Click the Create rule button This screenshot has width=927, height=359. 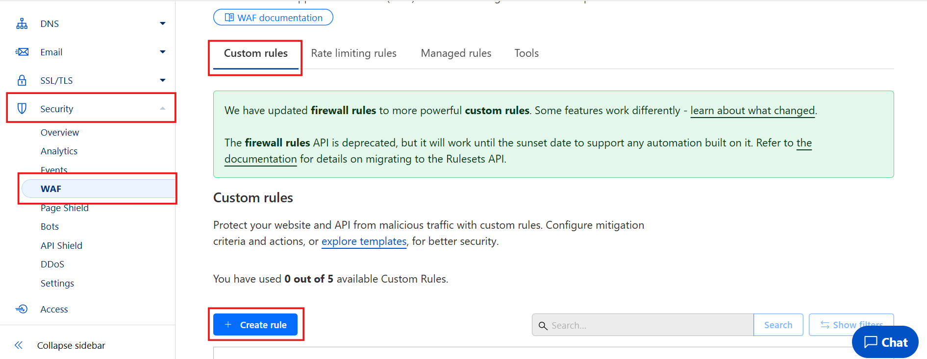tap(255, 325)
